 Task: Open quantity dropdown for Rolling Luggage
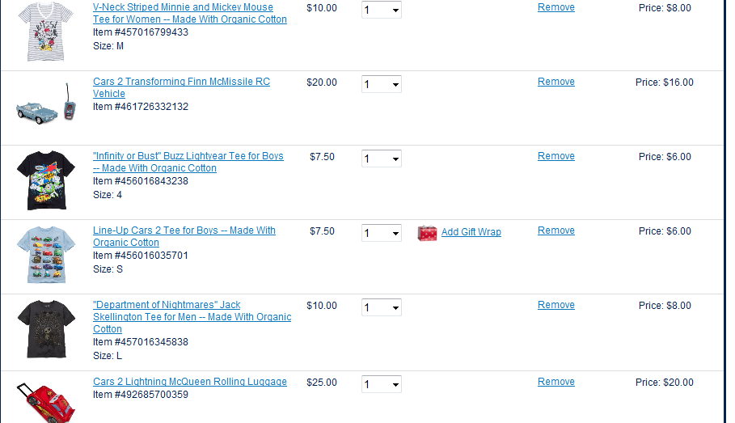click(382, 384)
